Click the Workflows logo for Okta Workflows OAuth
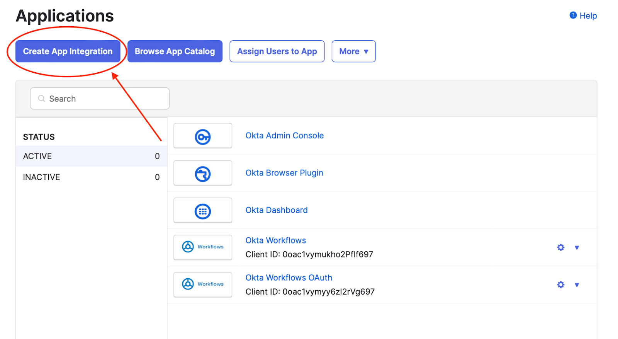 202,284
